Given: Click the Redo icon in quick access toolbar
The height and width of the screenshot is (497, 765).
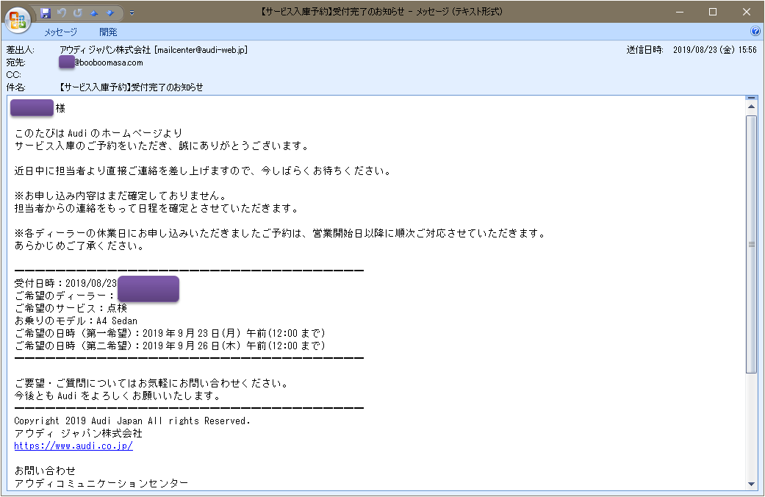Looking at the screenshot, I should [78, 13].
